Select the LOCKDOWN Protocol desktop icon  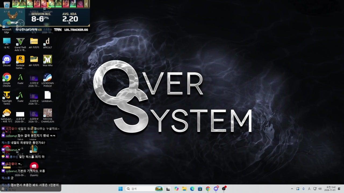click(48, 80)
